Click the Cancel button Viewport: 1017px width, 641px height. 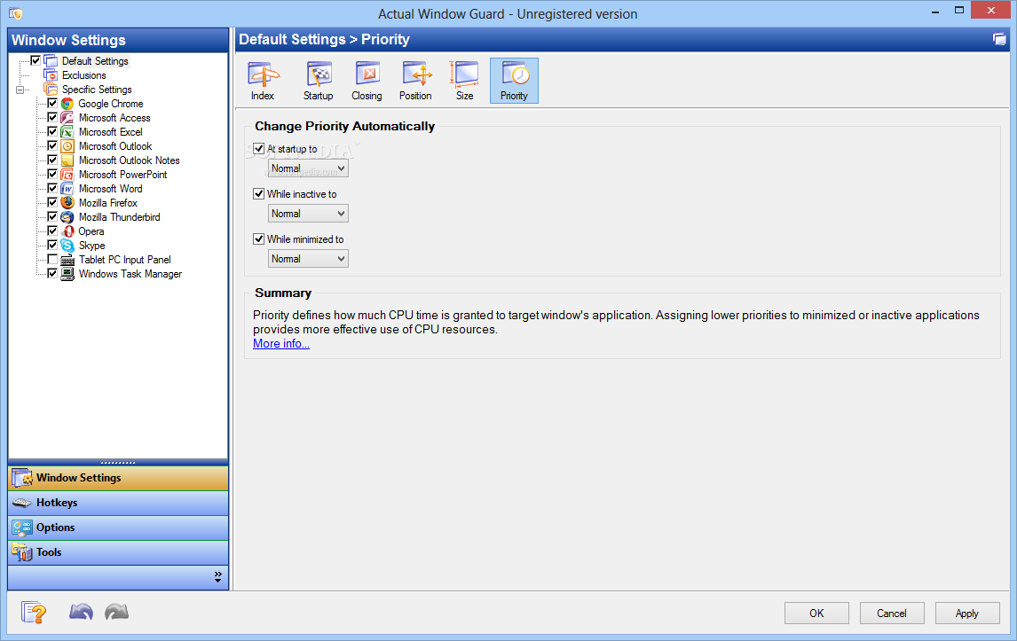click(892, 614)
